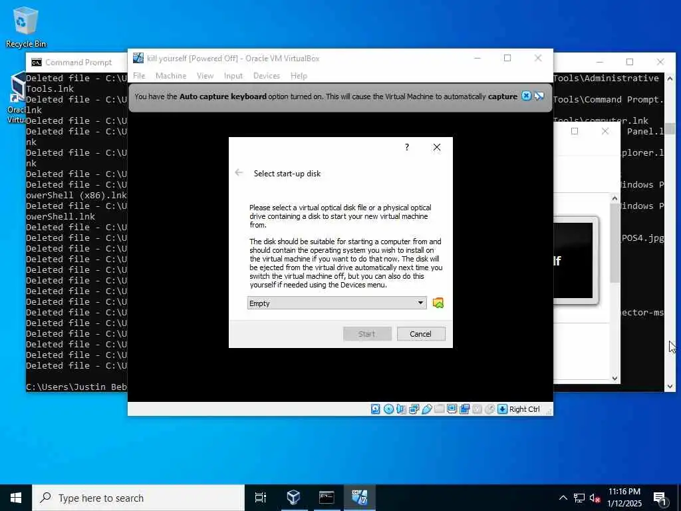
Task: Dismiss the auto capture keyboard notification
Action: 526,96
